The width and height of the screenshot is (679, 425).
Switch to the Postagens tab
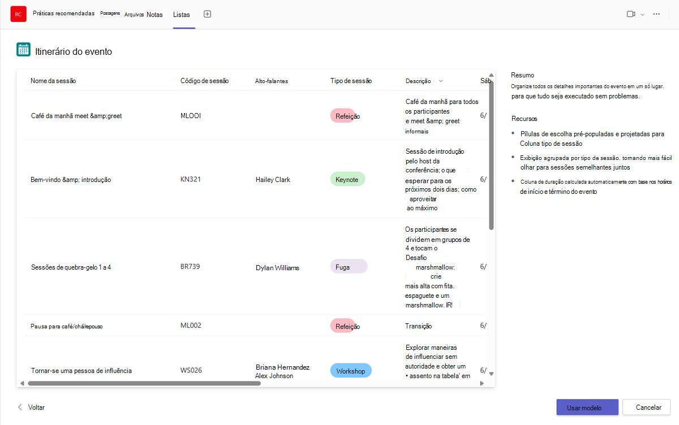click(x=110, y=14)
